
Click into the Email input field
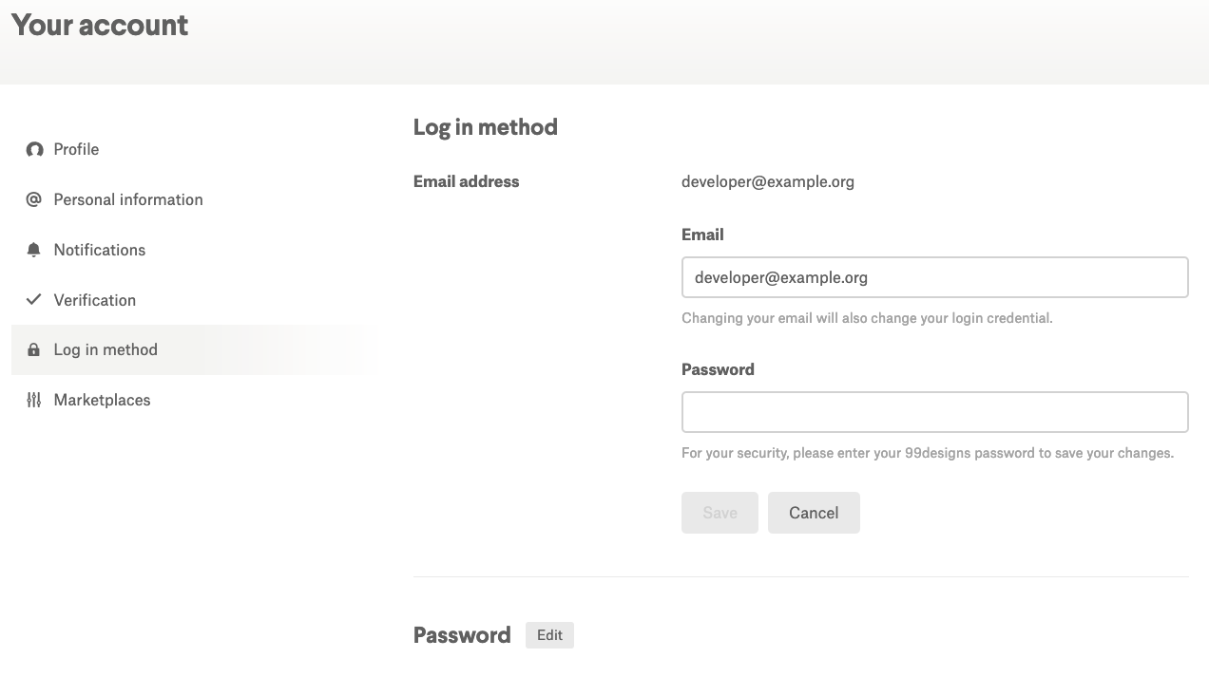[x=934, y=277]
